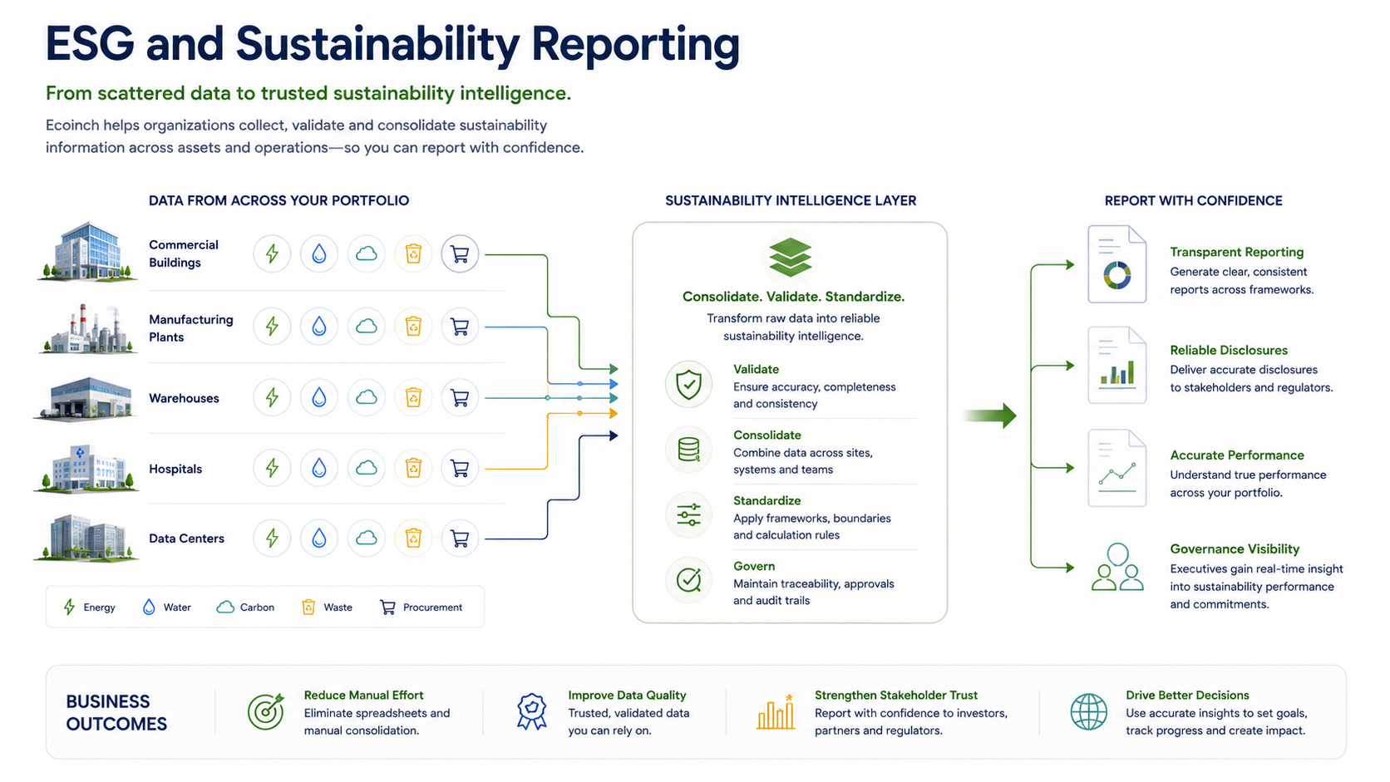Click the "Improve Data Quality" heading
This screenshot has height=782, width=1390.
pyautogui.click(x=627, y=695)
